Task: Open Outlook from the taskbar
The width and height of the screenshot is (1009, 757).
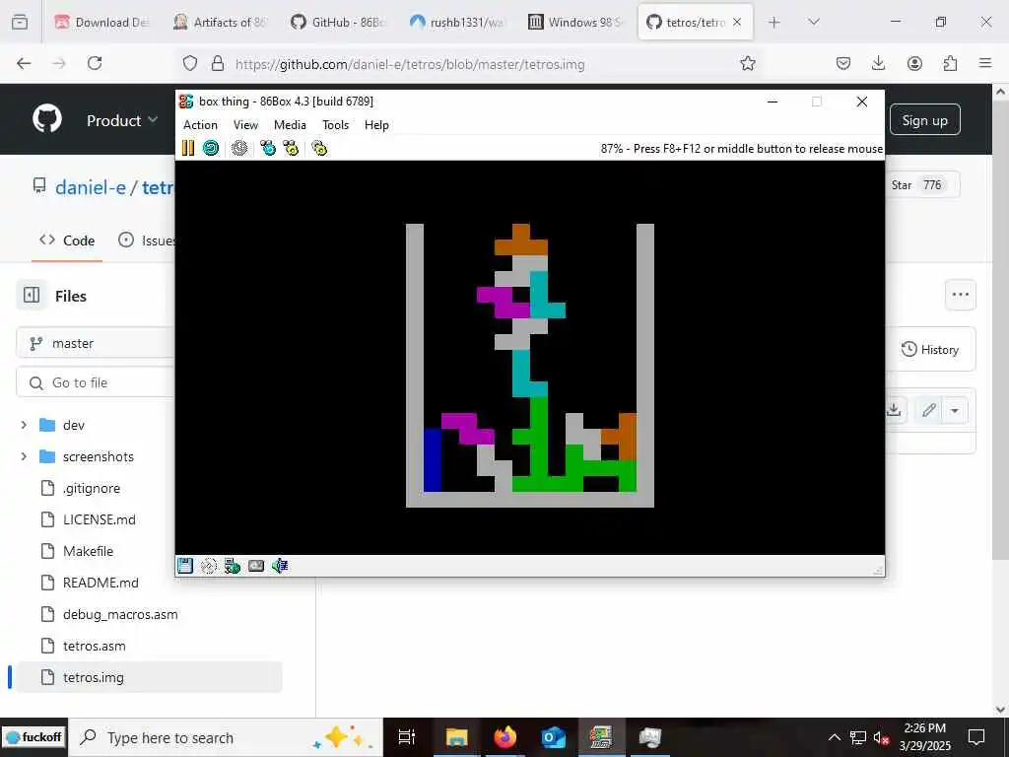Action: click(x=553, y=737)
